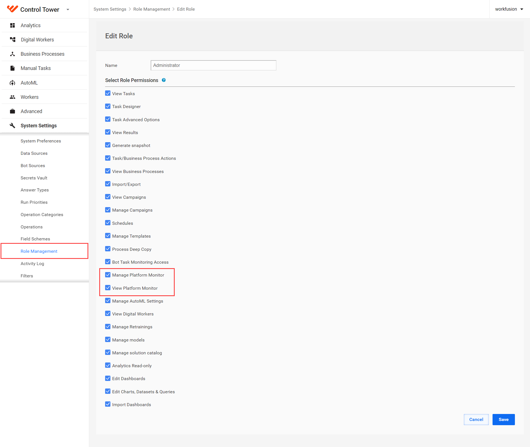Click Role Management breadcrumb link
This screenshot has width=530, height=447.
tap(152, 9)
